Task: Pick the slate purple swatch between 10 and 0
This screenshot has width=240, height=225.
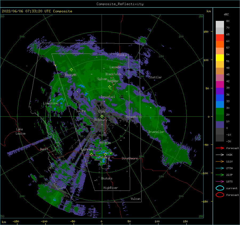Action: [220, 125]
